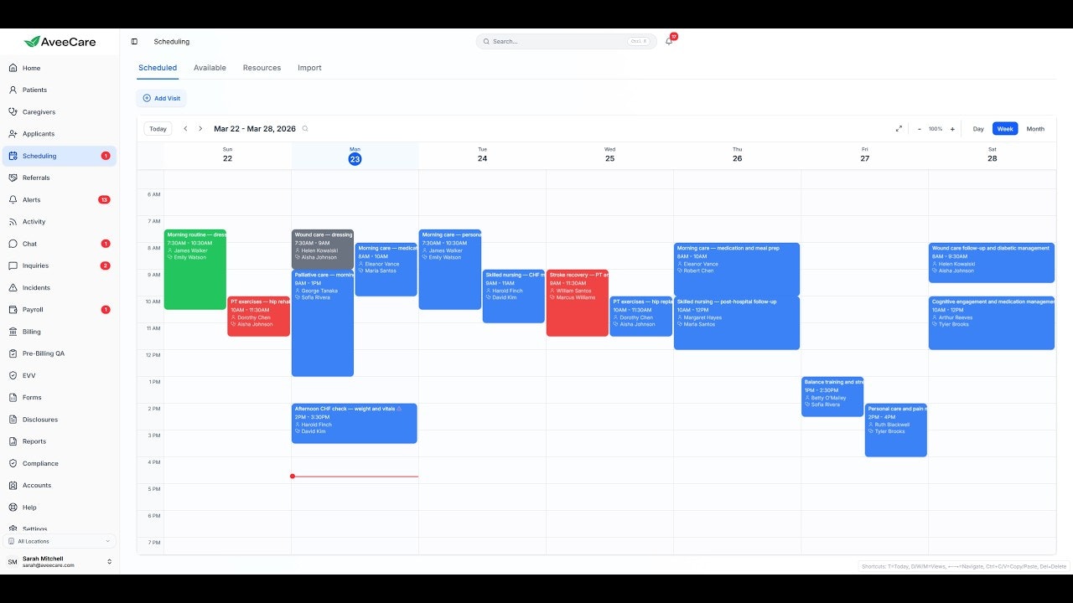Open Saturday Wound care follow-up visit

992,263
